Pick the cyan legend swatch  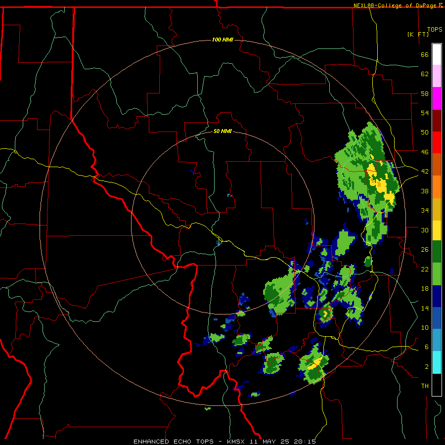tap(437, 362)
